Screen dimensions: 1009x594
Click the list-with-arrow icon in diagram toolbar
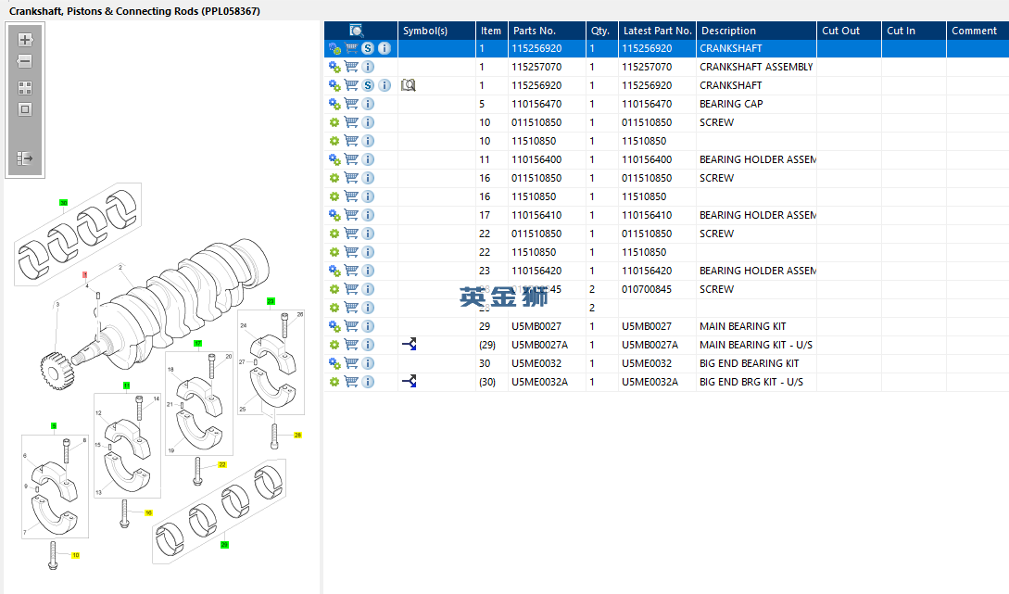25,158
